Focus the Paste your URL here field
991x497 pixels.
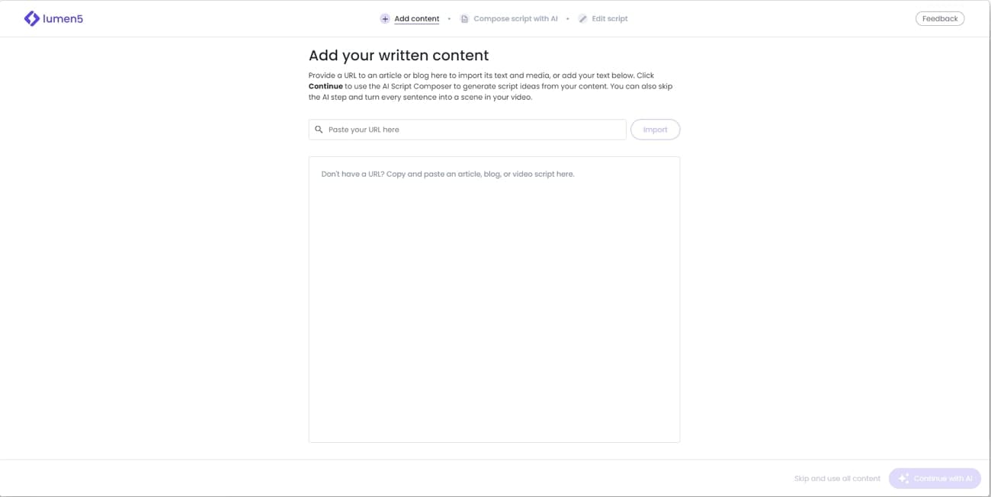click(473, 130)
